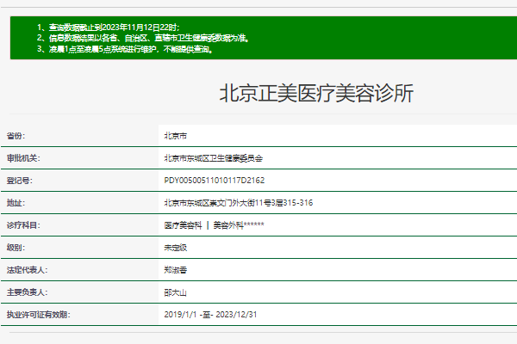
Task: Select the 医疗美容科 department value
Action: (183, 225)
